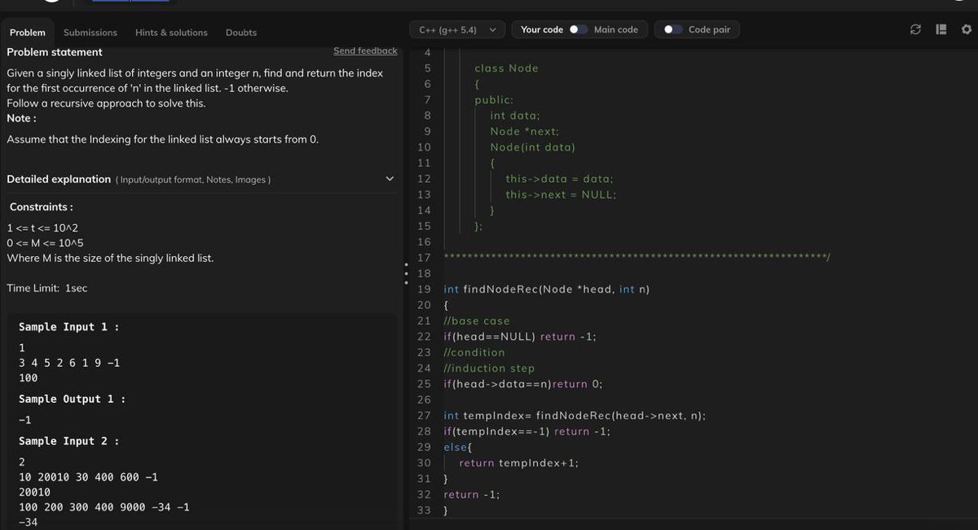Screen dimensions: 978x530
Task: Click the 'if(head==NULL) return -1;' line
Action: click(520, 337)
